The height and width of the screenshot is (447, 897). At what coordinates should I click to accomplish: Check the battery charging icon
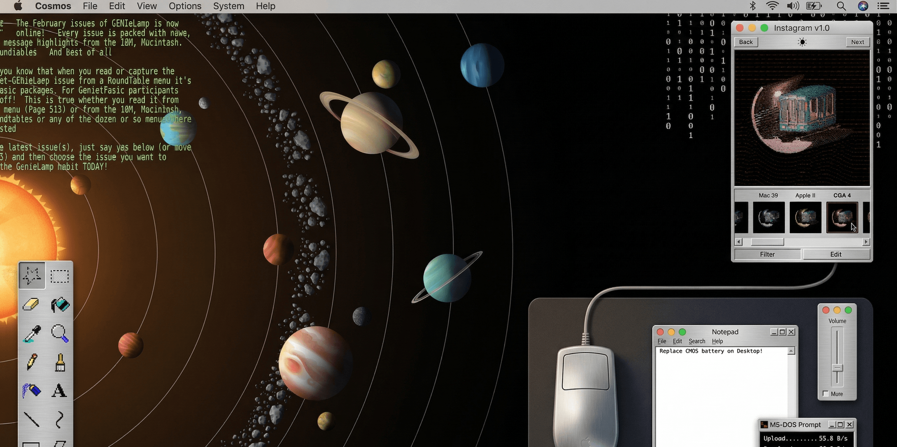pyautogui.click(x=814, y=6)
